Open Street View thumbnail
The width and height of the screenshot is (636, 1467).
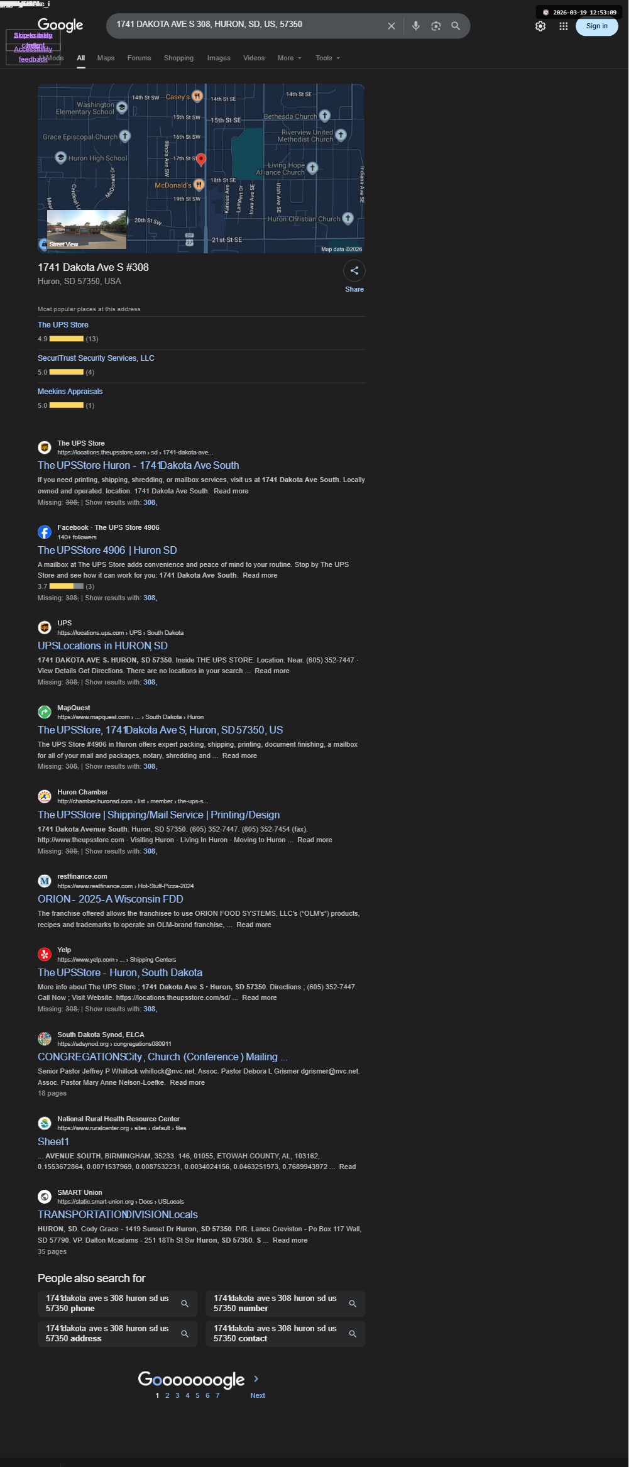(x=87, y=230)
